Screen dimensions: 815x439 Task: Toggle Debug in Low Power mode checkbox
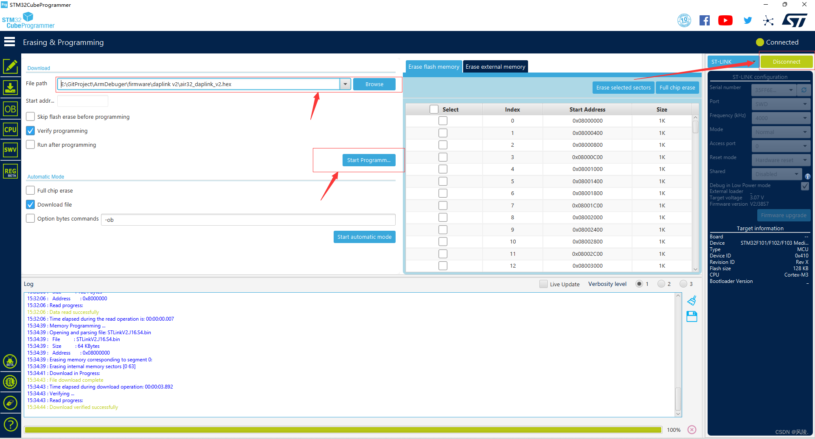coord(805,186)
